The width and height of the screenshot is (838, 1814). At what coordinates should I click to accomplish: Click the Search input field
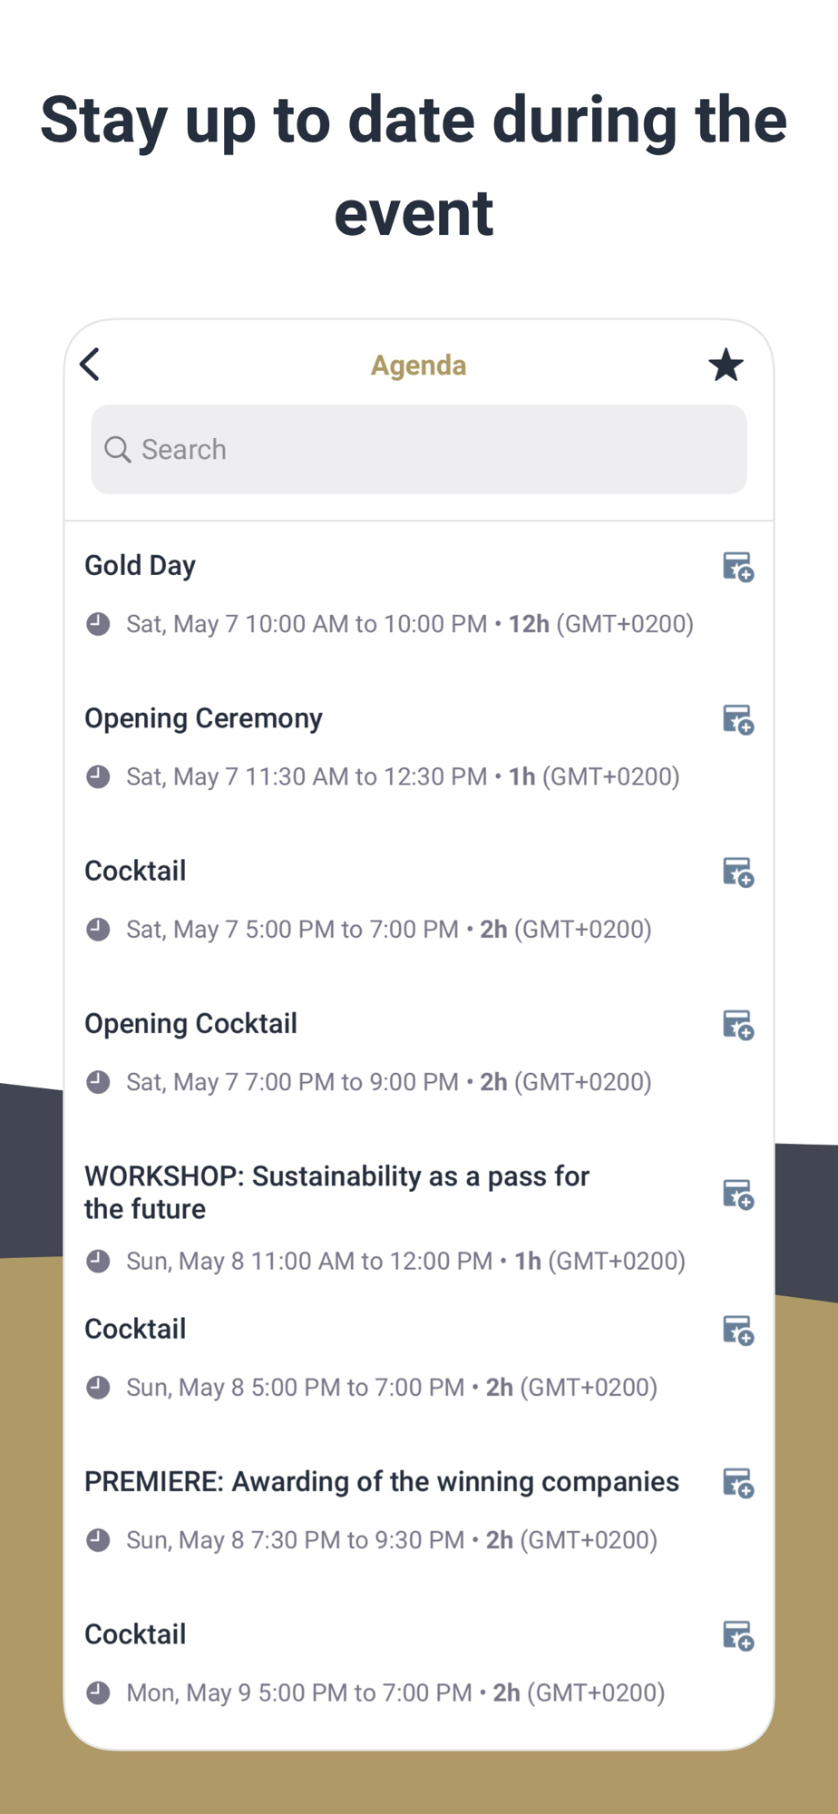419,449
